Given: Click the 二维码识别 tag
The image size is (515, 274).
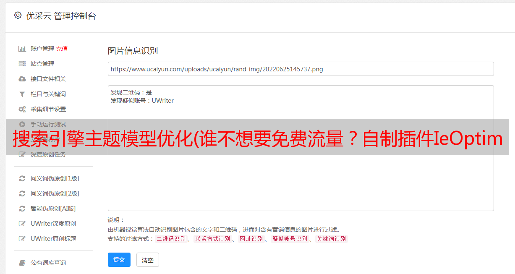Looking at the screenshot, I should (171, 239).
